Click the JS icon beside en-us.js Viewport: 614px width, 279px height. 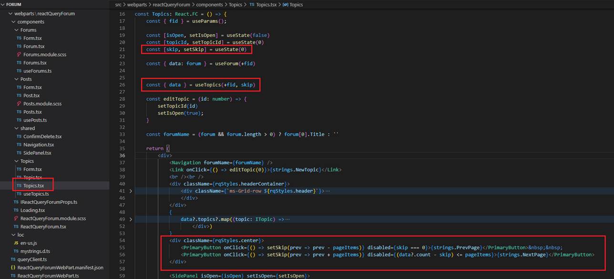(x=16, y=243)
